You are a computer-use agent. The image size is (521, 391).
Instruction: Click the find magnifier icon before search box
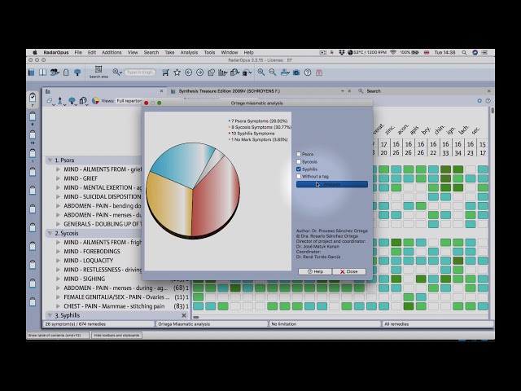point(116,72)
